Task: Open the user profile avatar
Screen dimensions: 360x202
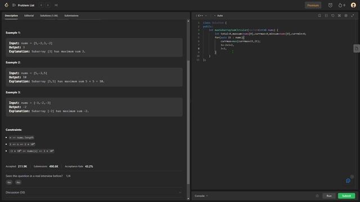Action: coord(353,5)
